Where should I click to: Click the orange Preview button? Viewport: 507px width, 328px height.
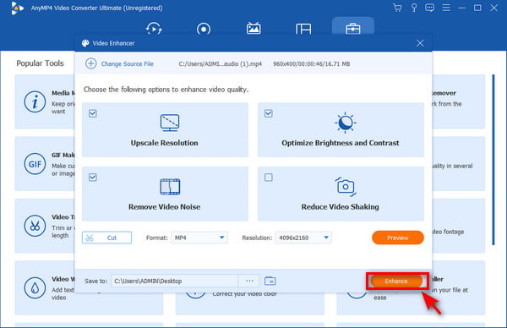398,238
